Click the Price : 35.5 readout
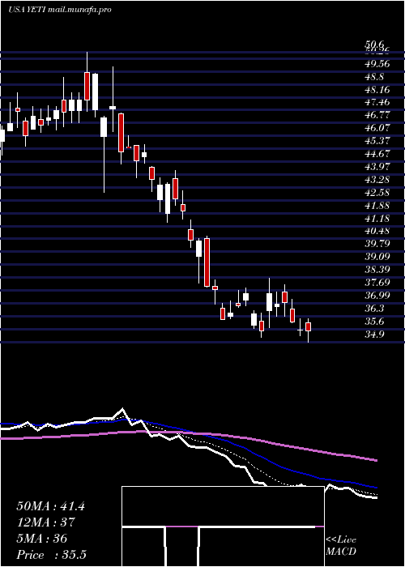Screen dimensions: 405x567 51,554
